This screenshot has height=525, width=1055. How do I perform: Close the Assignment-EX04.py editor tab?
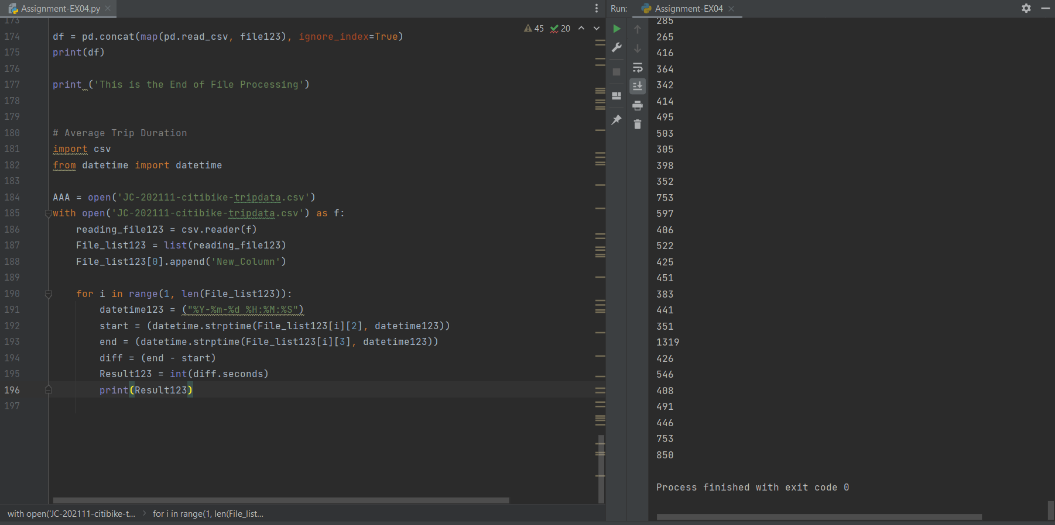(x=108, y=8)
